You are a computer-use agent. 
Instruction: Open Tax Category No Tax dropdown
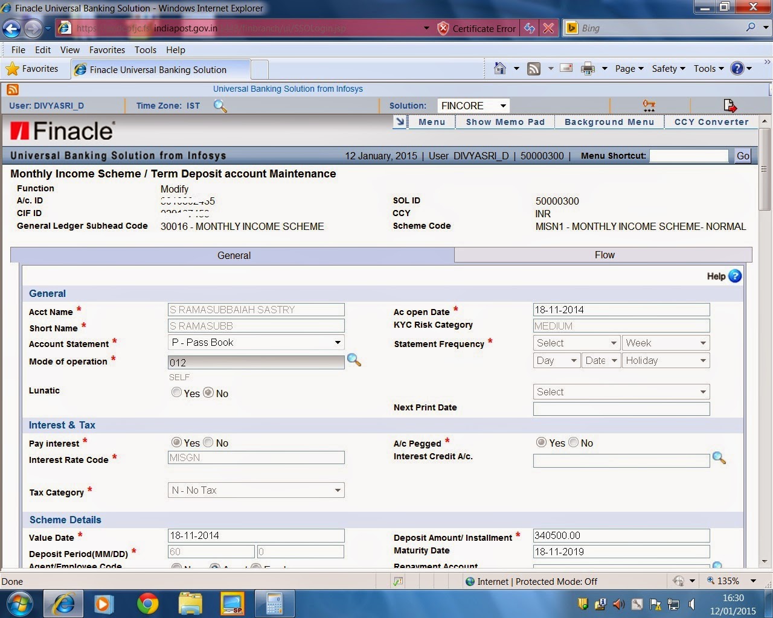click(256, 490)
